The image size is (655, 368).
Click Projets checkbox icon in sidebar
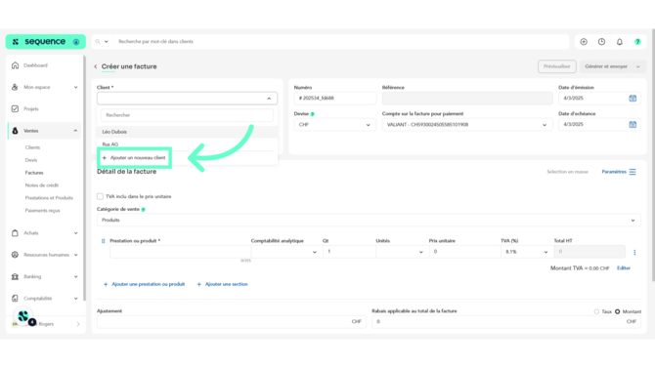click(15, 109)
